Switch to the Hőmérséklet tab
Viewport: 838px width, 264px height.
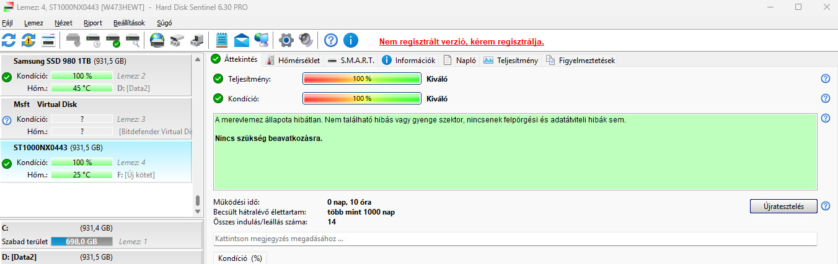pos(293,60)
